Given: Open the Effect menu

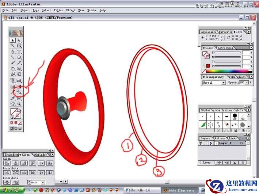Looking at the screenshot, I should [71, 10].
